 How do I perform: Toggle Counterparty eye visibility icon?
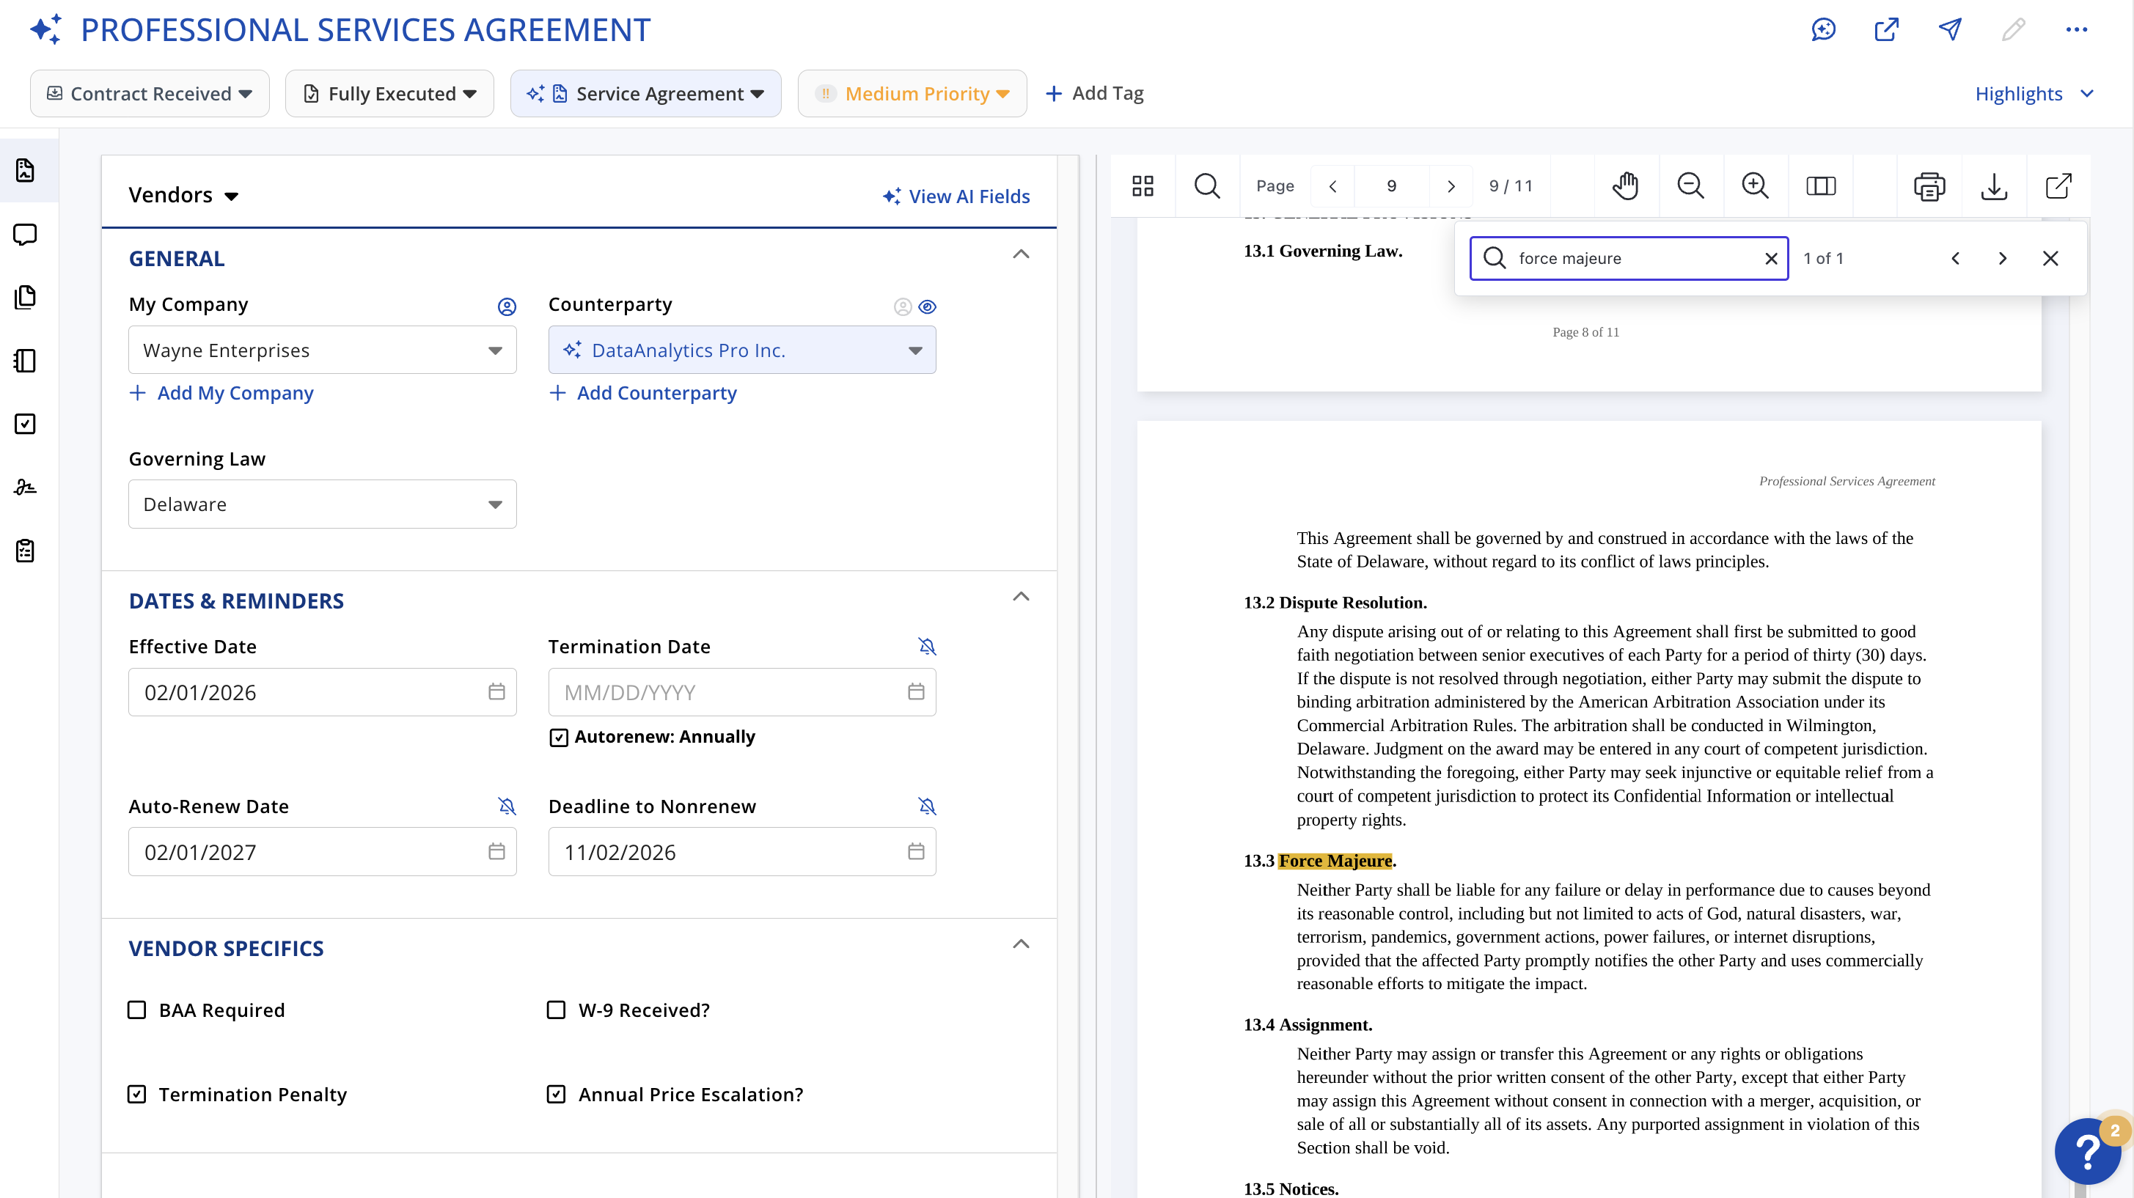click(927, 306)
